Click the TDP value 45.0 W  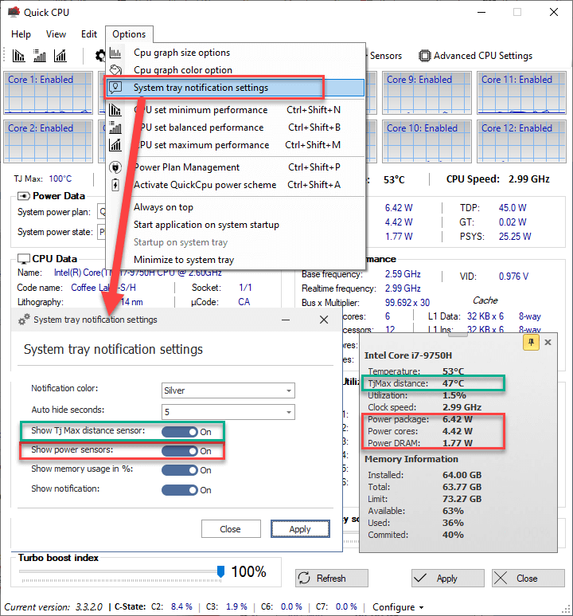point(513,208)
